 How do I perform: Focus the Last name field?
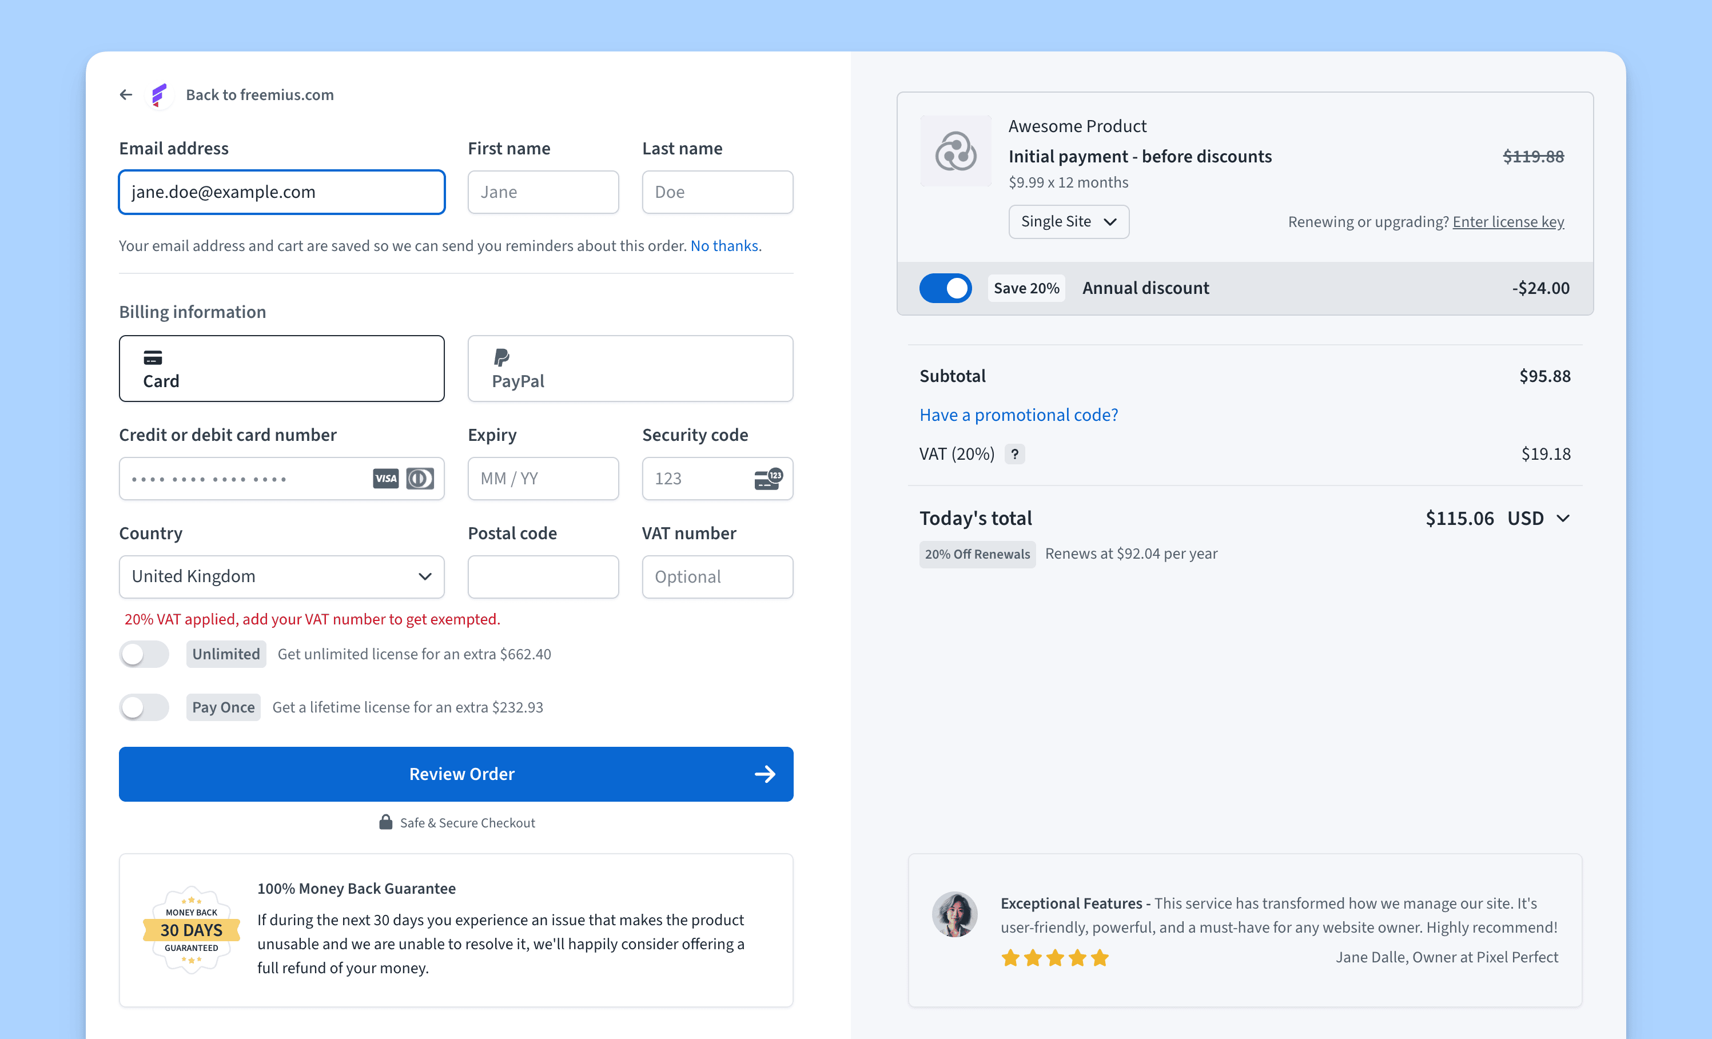pos(717,192)
